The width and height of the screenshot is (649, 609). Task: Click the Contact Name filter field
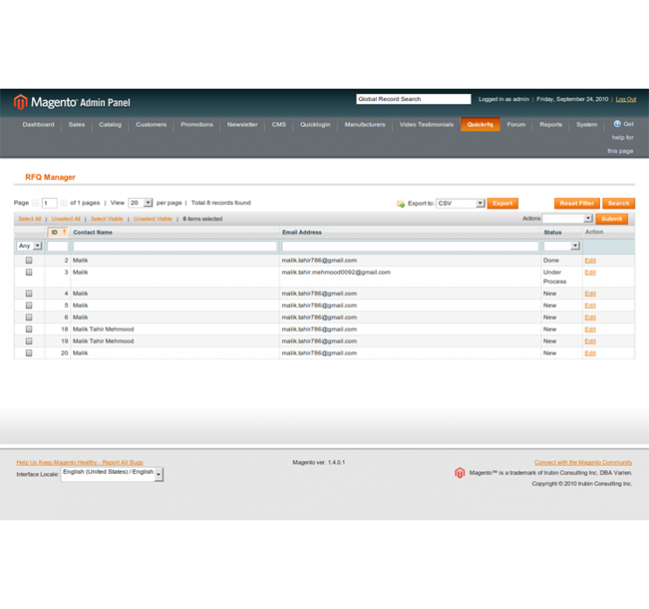175,246
